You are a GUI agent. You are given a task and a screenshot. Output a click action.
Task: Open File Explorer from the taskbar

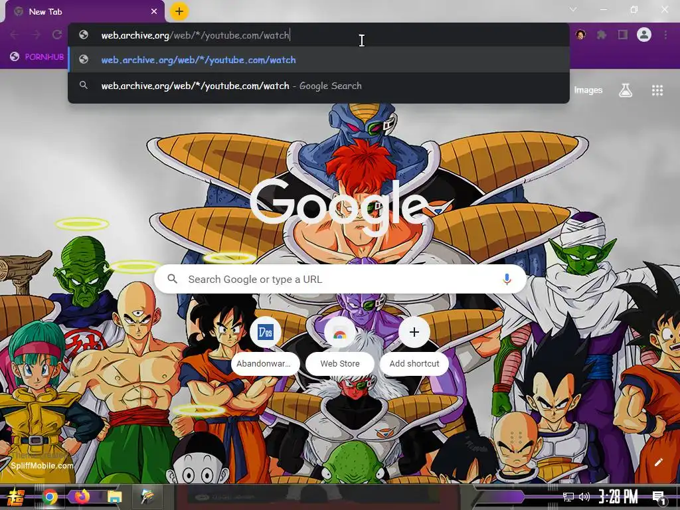click(115, 497)
